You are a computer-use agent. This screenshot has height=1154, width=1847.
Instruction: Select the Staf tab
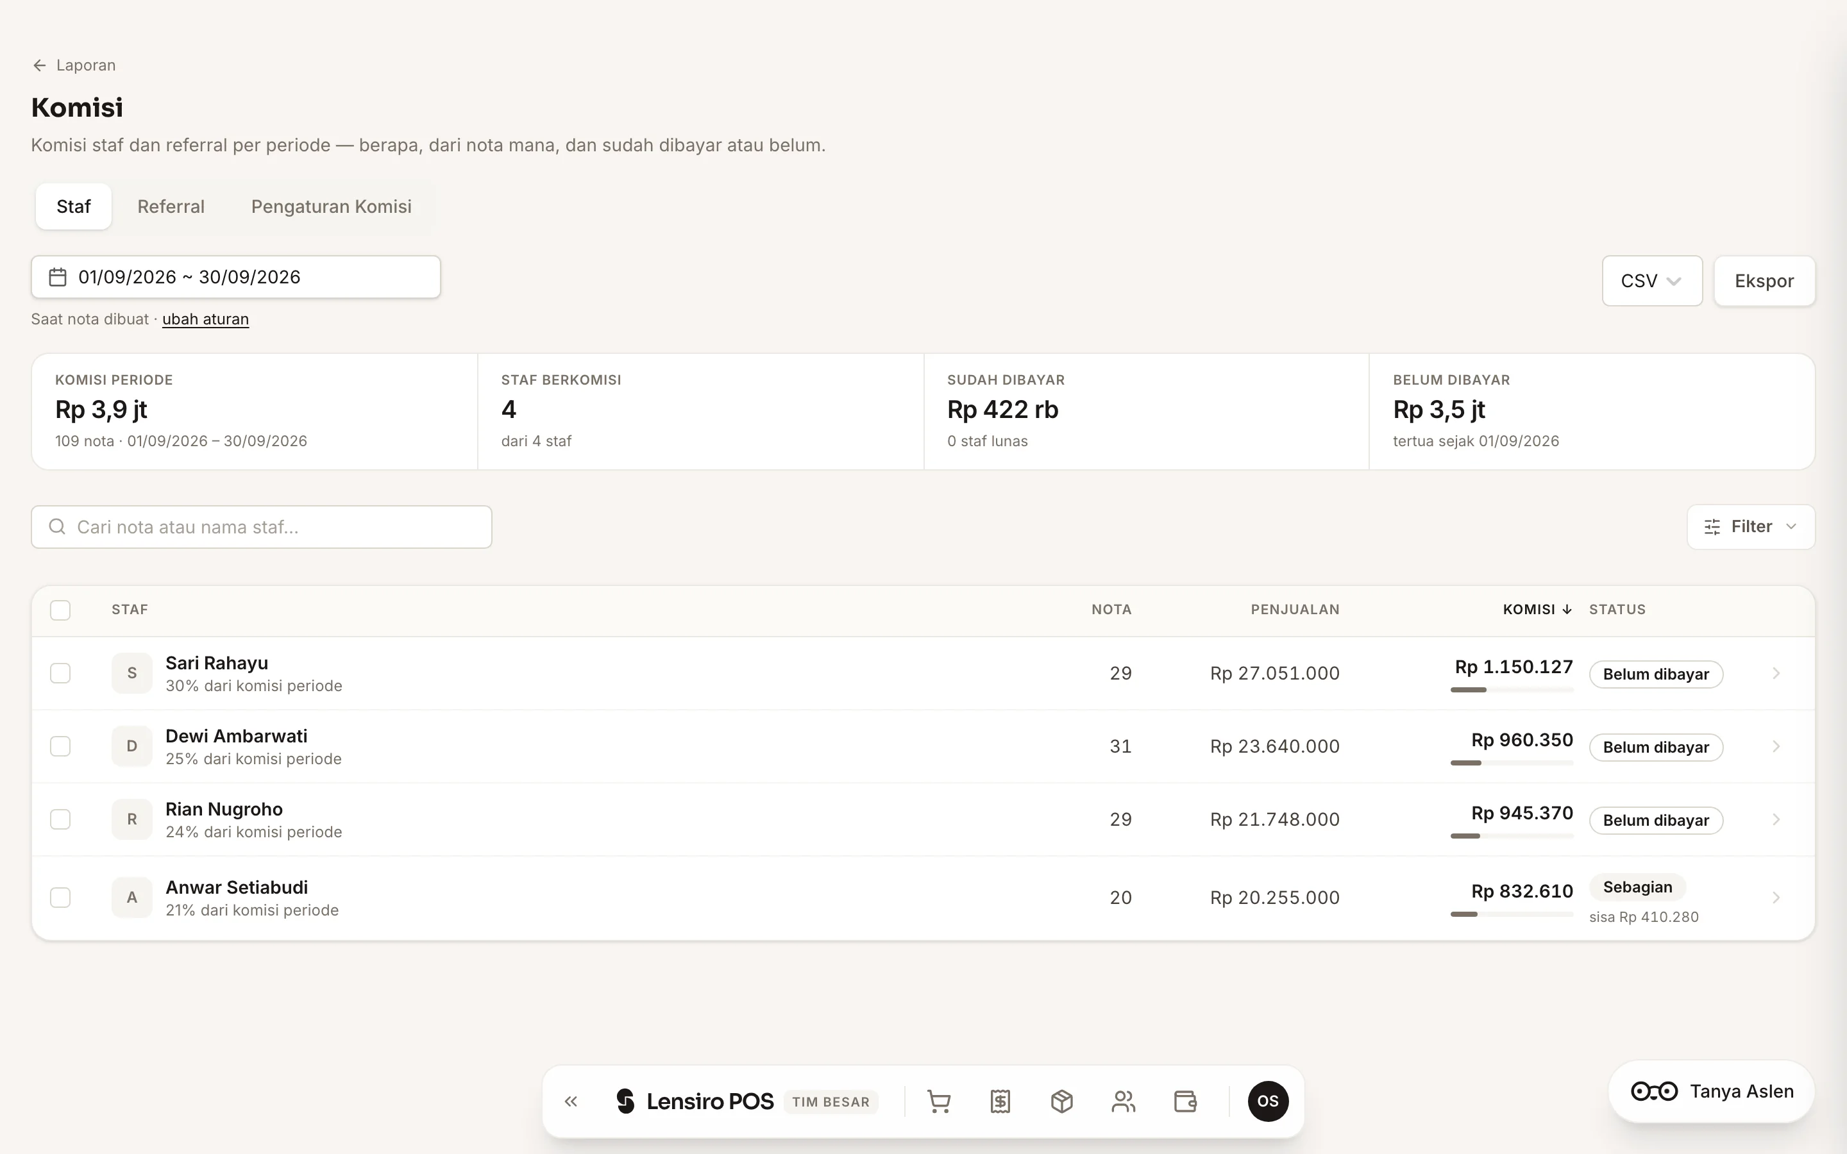coord(73,206)
